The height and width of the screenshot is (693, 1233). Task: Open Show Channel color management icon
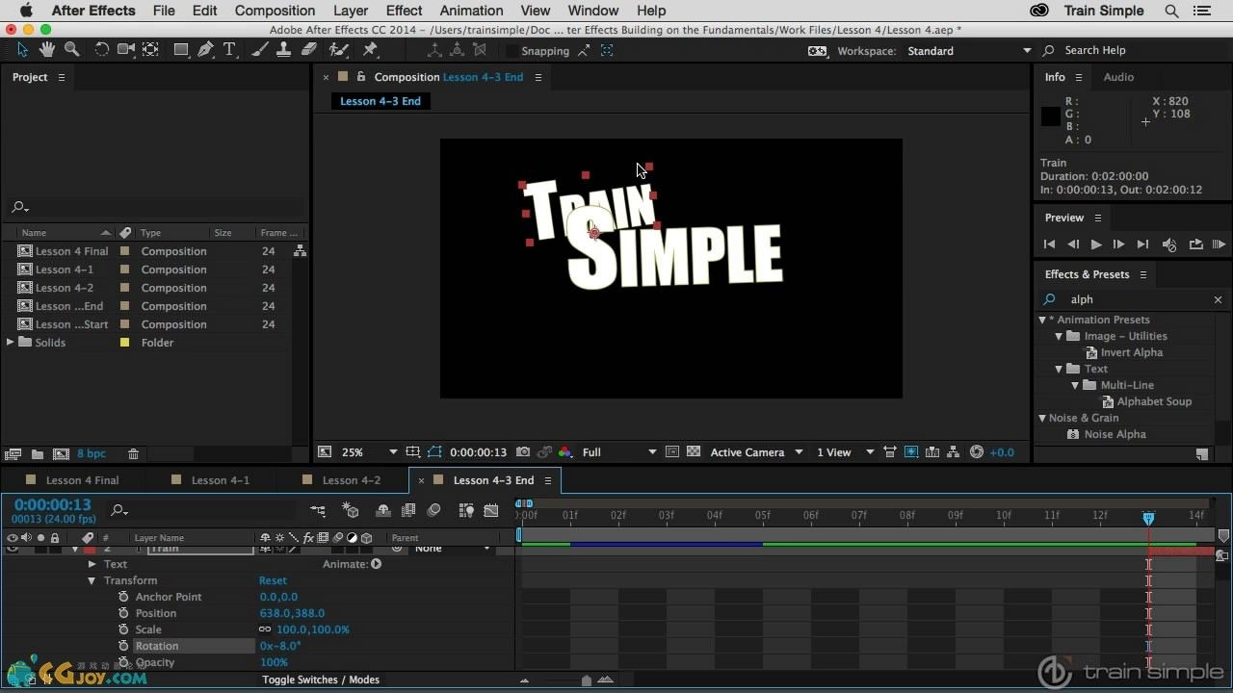point(564,452)
